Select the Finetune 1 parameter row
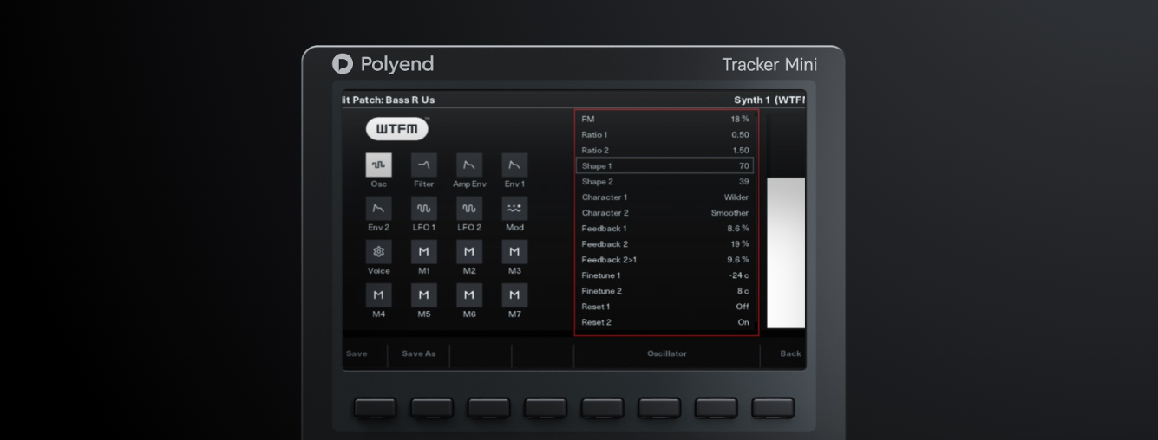Screen dimensions: 1158x440 pos(665,275)
